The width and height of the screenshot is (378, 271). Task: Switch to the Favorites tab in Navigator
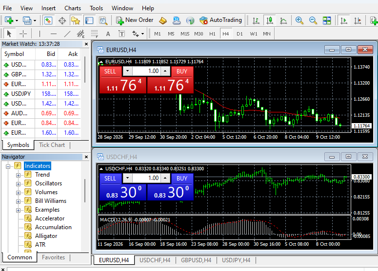[53, 257]
